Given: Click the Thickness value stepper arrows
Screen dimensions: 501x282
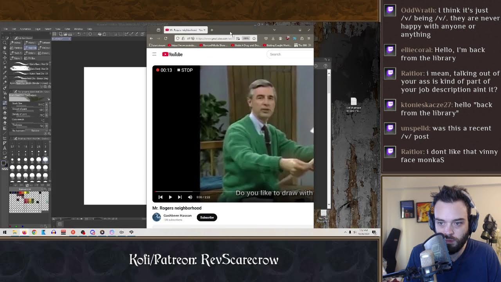Looking at the screenshot, I should pos(44,126).
